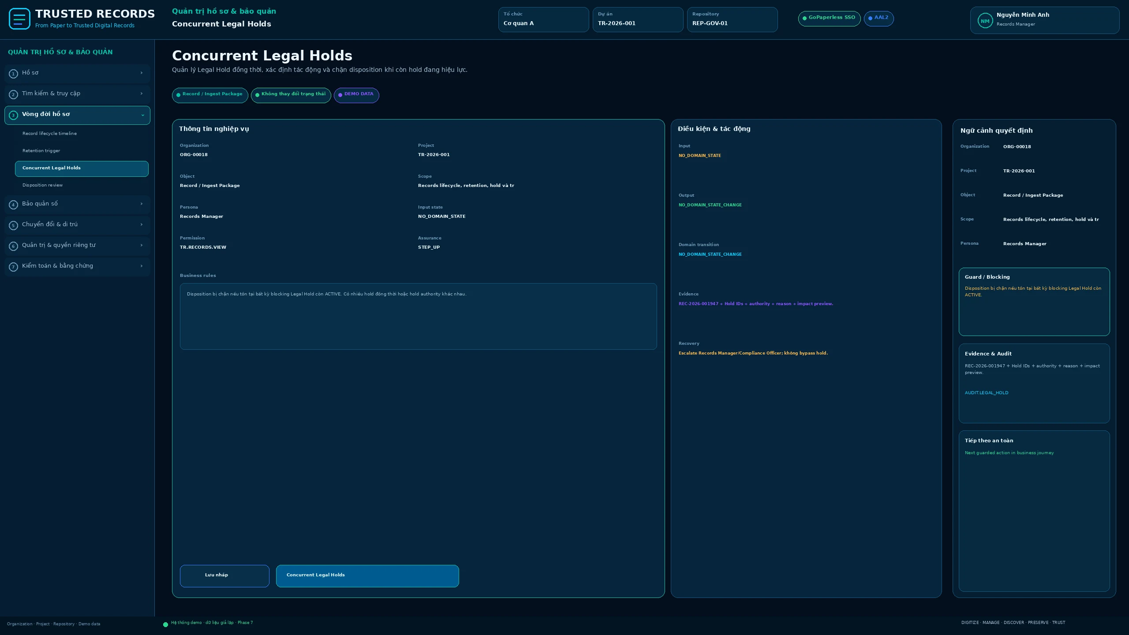The image size is (1129, 635).
Task: Click step 5 circle icon for Chuyển đổi & di trú
Action: [13, 225]
